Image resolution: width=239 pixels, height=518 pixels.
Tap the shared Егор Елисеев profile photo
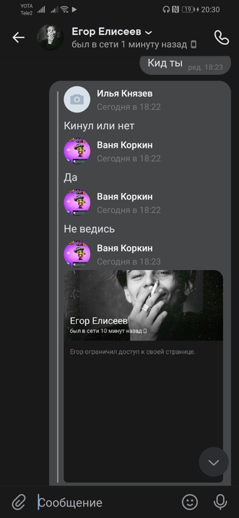[x=143, y=305]
